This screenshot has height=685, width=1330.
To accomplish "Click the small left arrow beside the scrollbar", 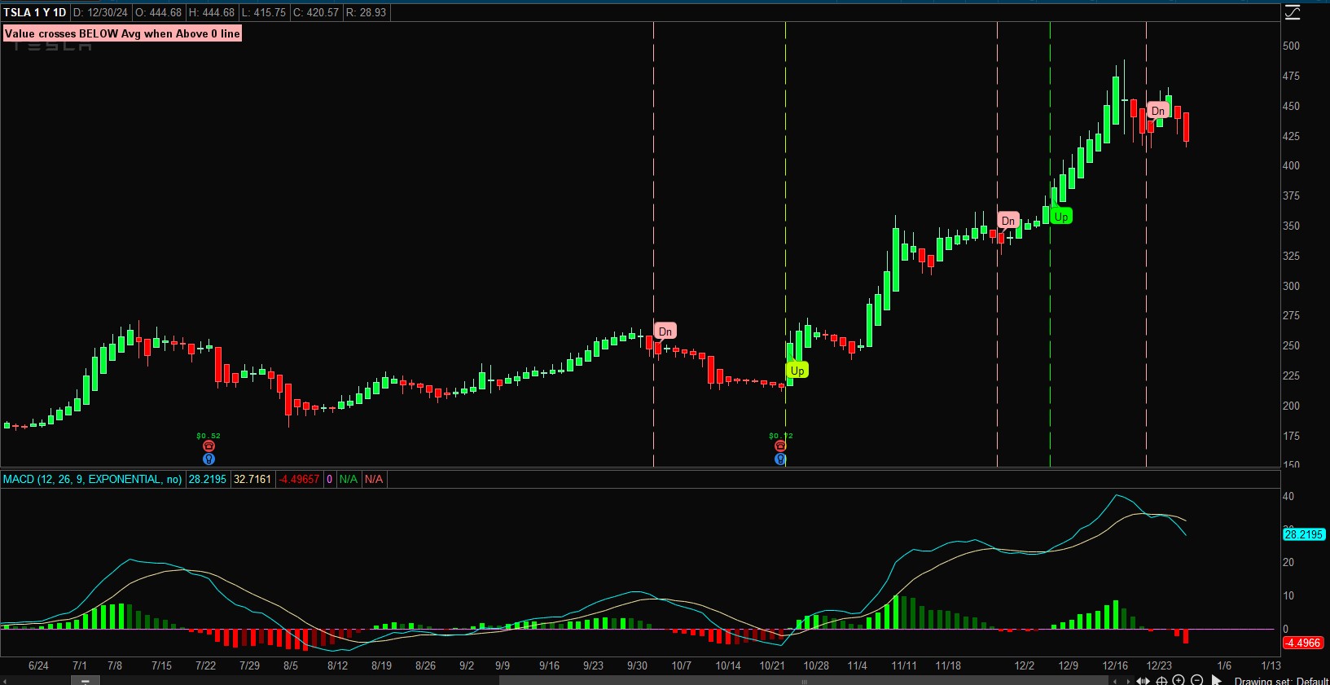I will click(1115, 681).
